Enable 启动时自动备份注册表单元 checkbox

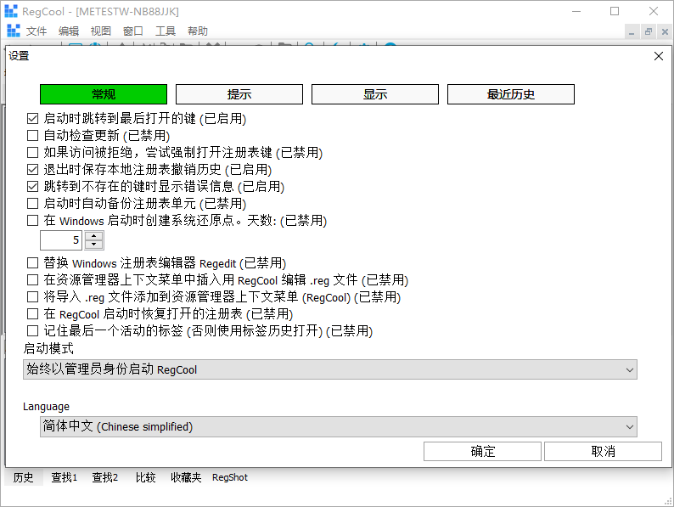tap(32, 204)
